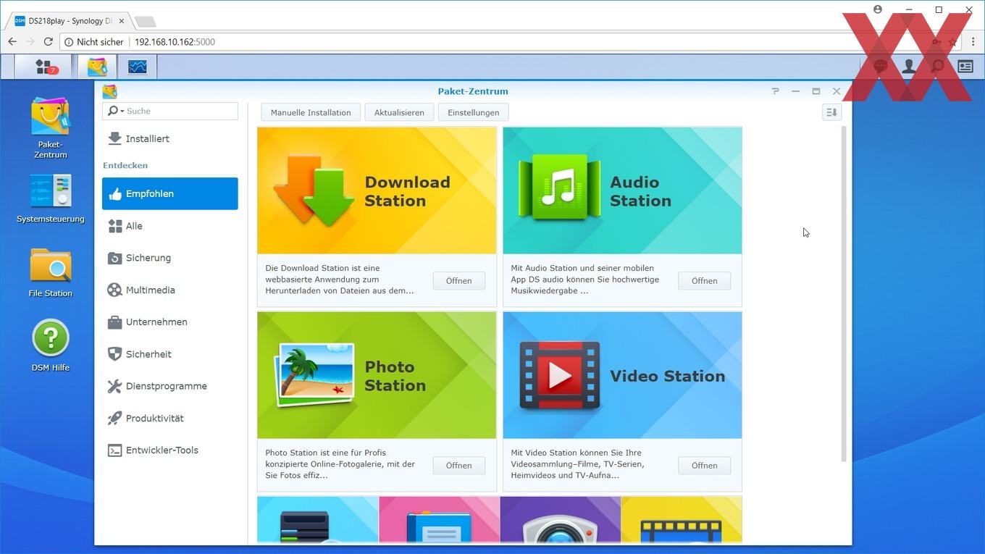Reload the browser page

pyautogui.click(x=48, y=42)
